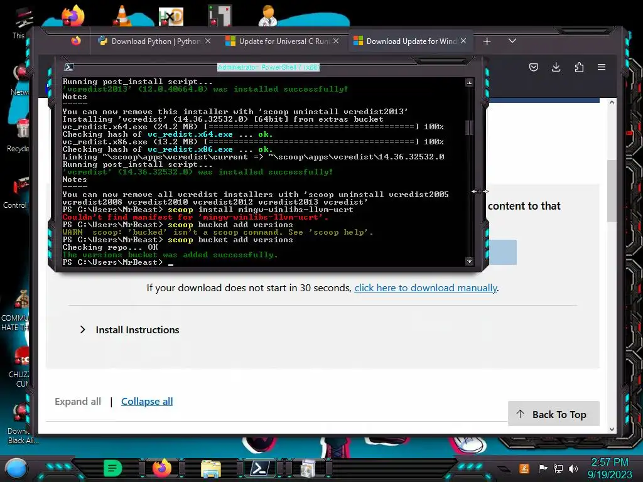The height and width of the screenshot is (482, 643).
Task: Click red 'Couldn't find manifest' error line
Action: click(x=195, y=217)
